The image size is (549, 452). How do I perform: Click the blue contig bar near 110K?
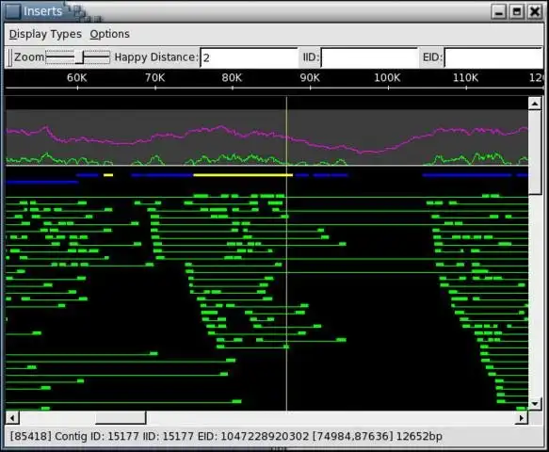[x=467, y=175]
